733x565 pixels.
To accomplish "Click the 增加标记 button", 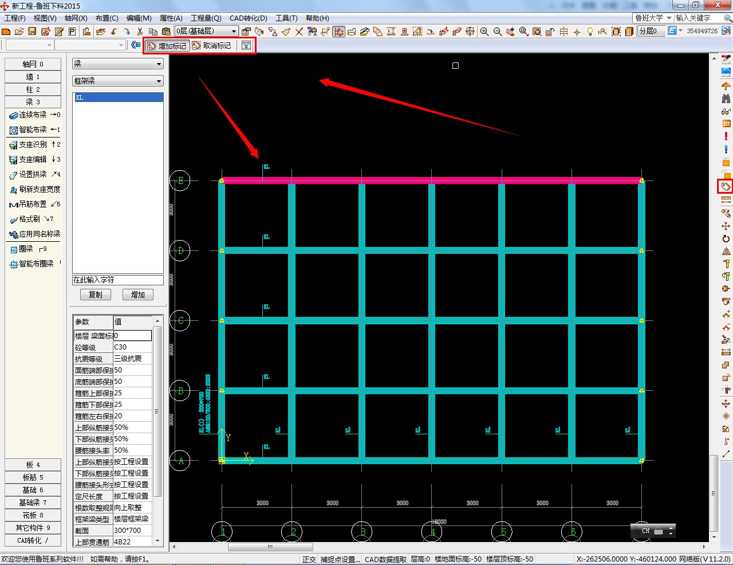I will [x=167, y=45].
